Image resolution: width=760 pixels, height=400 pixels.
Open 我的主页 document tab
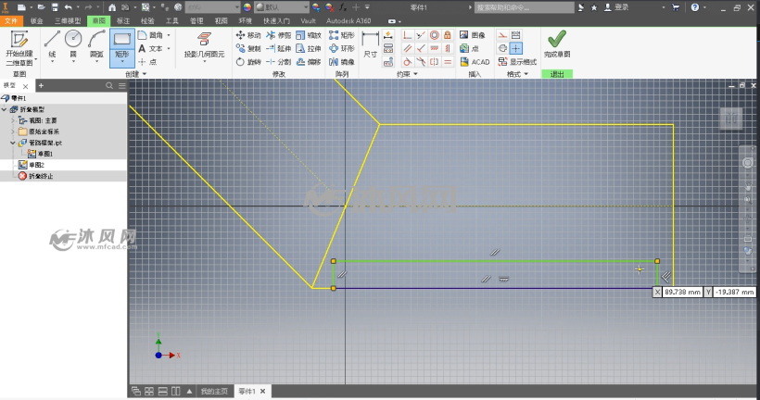[x=214, y=392]
